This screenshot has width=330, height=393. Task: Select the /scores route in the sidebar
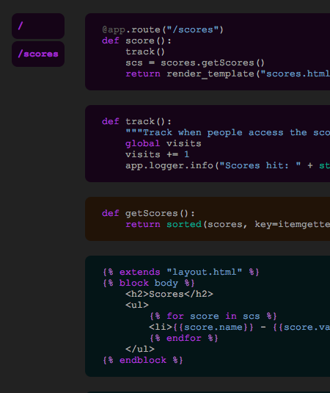38,54
